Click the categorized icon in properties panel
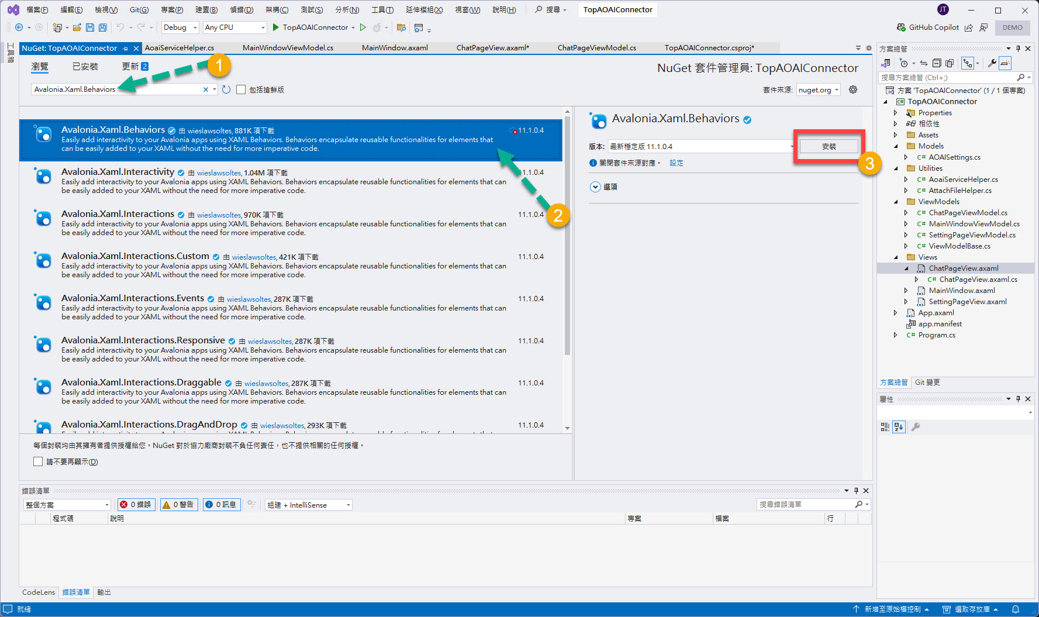This screenshot has height=617, width=1039. [885, 427]
